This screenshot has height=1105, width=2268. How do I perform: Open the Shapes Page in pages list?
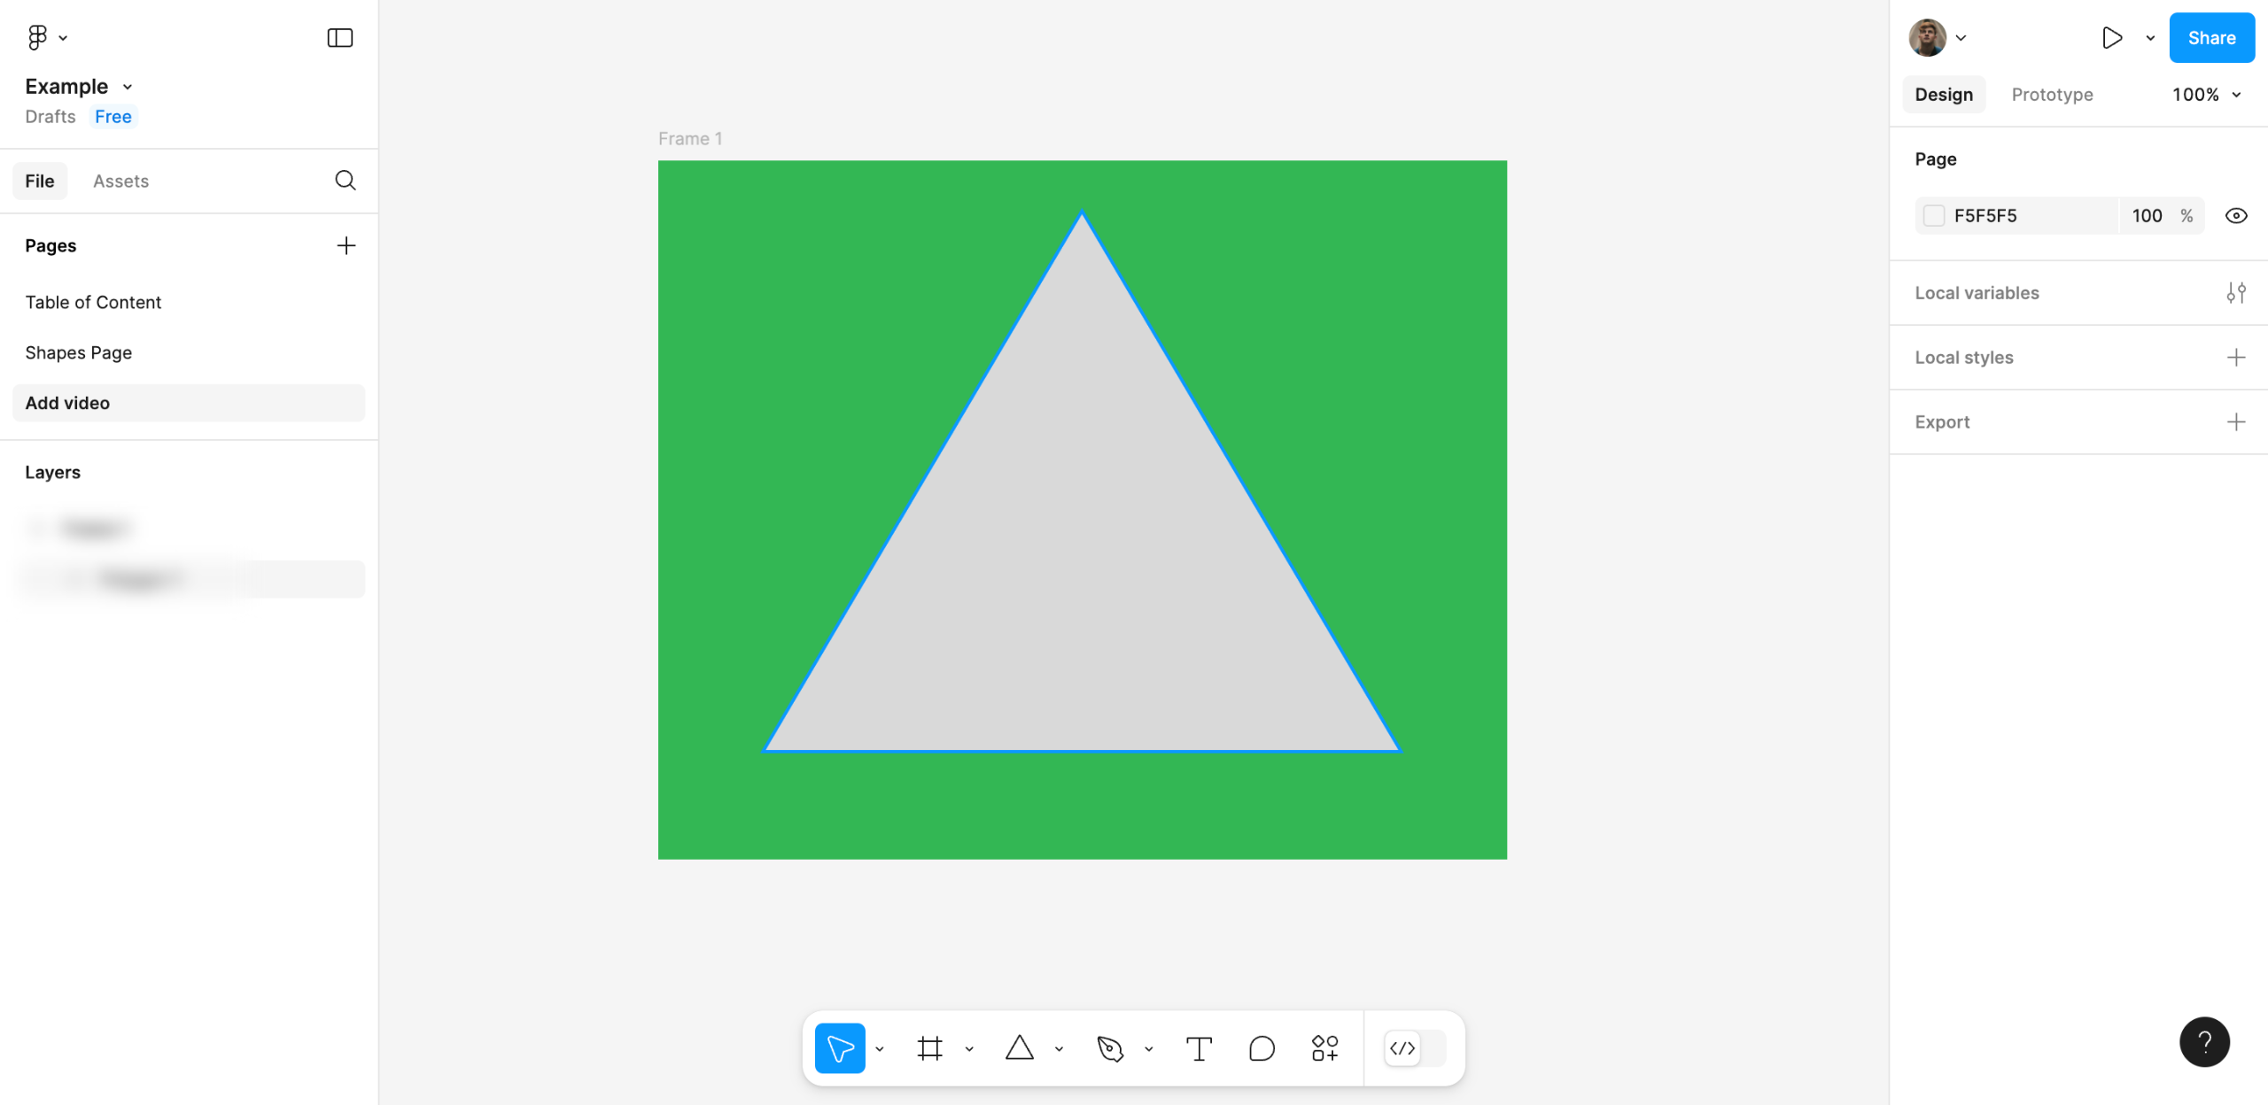coord(79,352)
